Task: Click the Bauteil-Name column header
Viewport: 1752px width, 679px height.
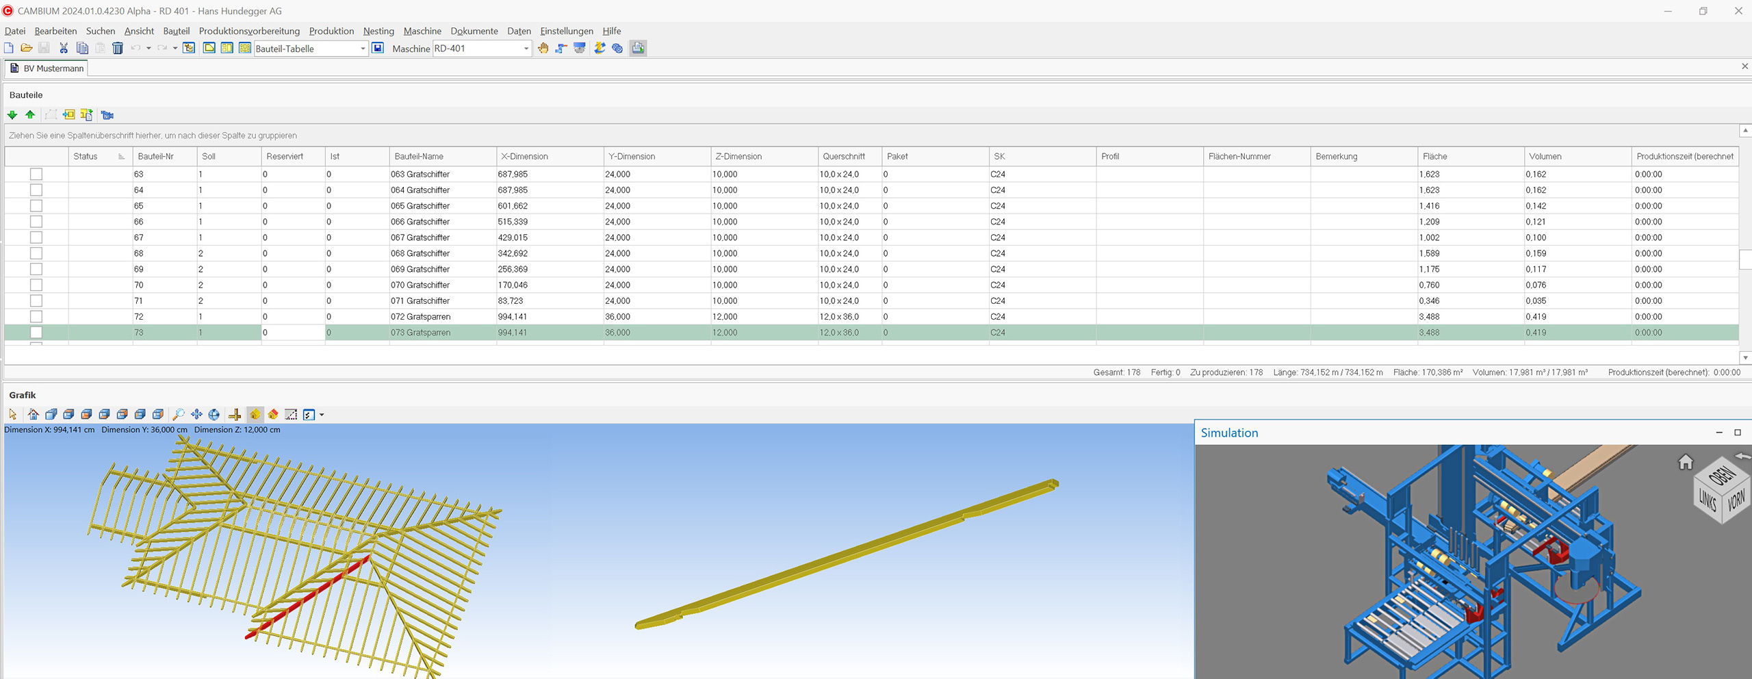Action: [x=419, y=156]
